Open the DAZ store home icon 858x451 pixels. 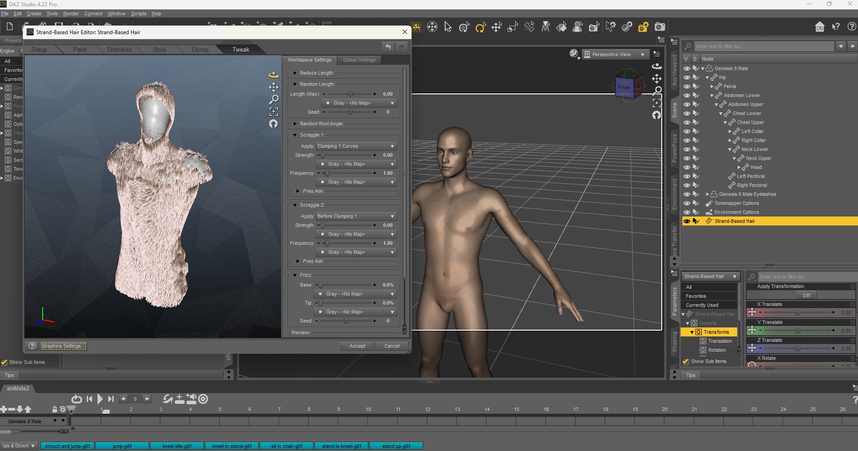819,27
